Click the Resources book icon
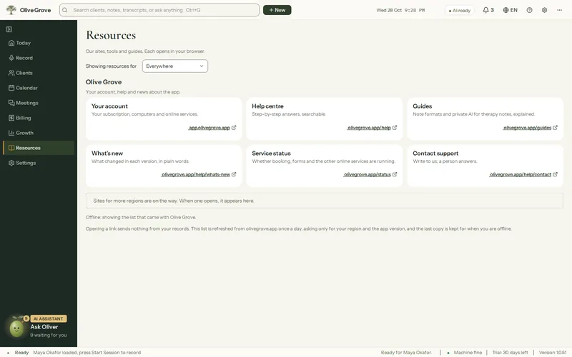This screenshot has width=572, height=357. 11,148
